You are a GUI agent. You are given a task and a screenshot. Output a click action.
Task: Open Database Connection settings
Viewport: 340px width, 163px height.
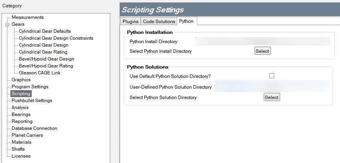34,128
